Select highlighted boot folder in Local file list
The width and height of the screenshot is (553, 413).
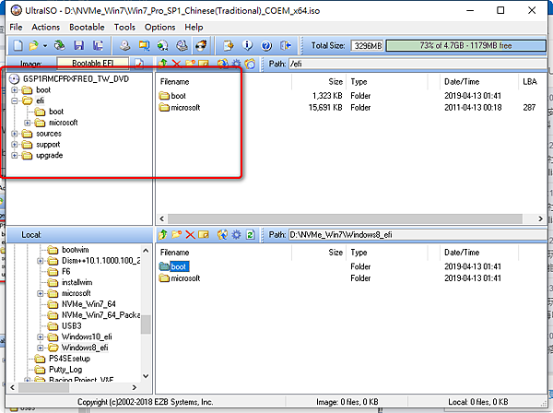(174, 266)
